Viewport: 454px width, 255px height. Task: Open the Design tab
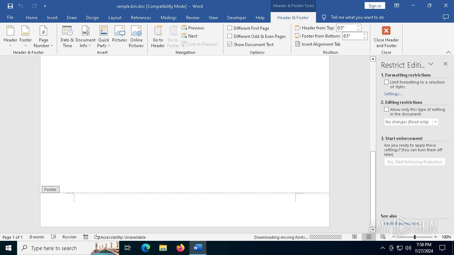click(x=92, y=17)
